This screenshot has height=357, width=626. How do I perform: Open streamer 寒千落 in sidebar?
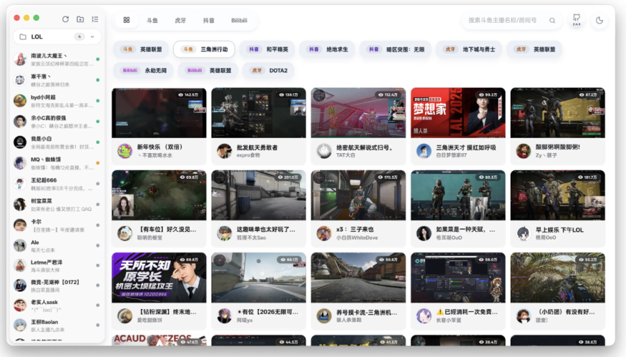[x=57, y=80]
